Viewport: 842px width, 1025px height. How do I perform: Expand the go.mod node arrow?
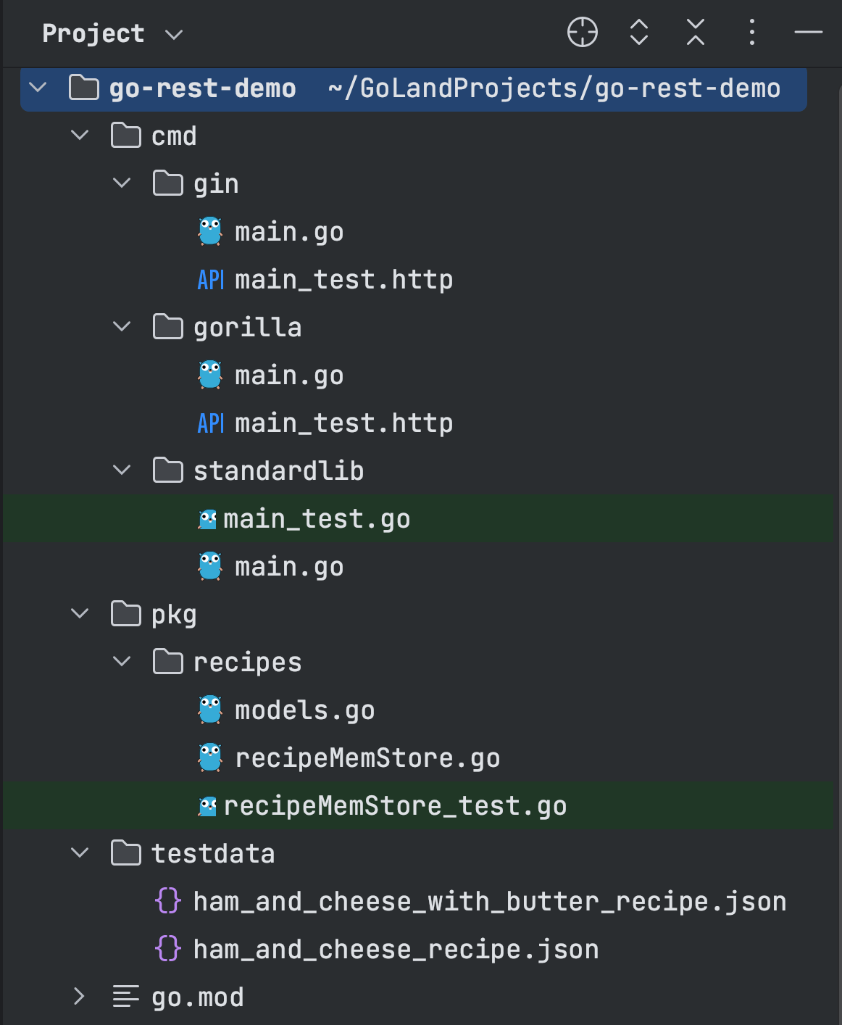[x=80, y=997]
